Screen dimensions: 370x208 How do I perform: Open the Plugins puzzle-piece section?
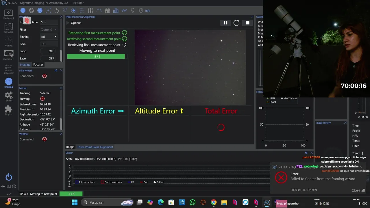(x=8, y=110)
